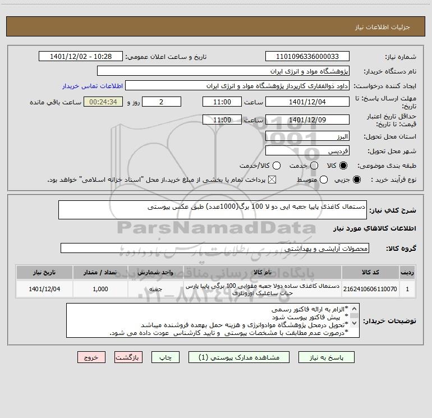Open اطلاعات تماس خریدار link
This screenshot has width=432, height=418.
click(x=93, y=86)
